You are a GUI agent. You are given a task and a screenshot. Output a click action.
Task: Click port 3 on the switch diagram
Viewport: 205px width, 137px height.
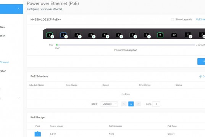[77, 35]
